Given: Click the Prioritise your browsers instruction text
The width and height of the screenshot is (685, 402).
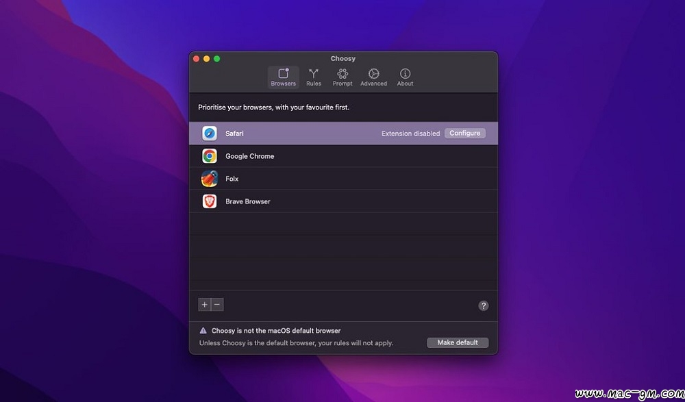Looking at the screenshot, I should click(x=274, y=107).
